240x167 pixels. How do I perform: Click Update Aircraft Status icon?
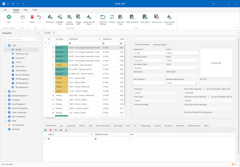click(89, 17)
